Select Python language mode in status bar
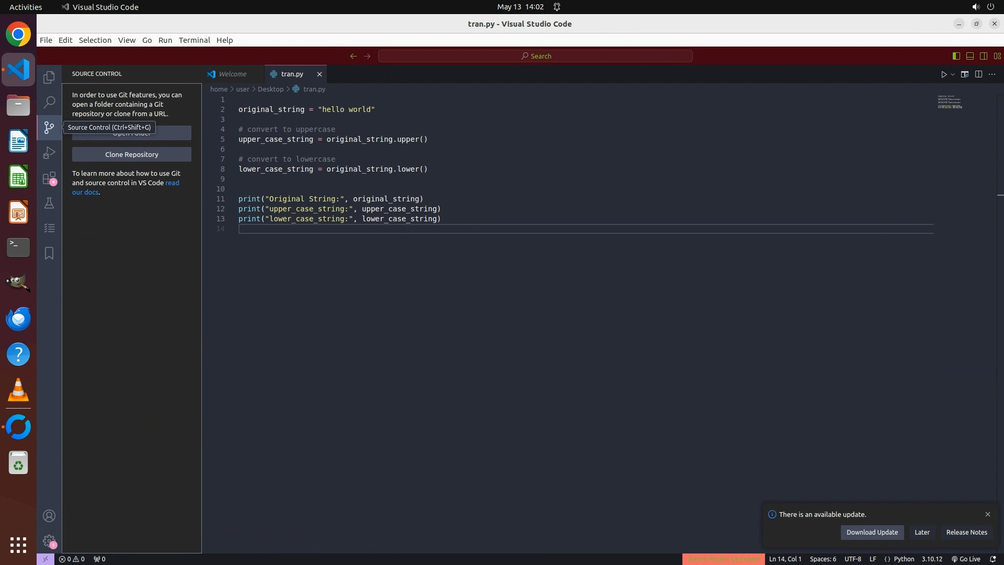This screenshot has width=1004, height=565. tap(904, 559)
